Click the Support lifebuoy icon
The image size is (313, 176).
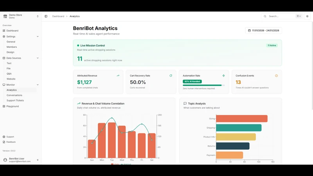point(4,137)
